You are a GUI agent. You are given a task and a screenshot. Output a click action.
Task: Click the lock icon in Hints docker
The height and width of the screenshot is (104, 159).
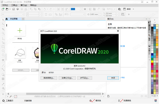click(x=108, y=96)
